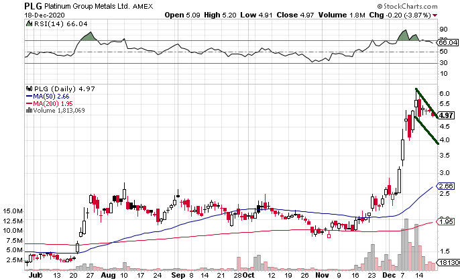Screen dimensions: 460x279
Task: Click the MA(200) 1.95 legend text
Action: (53, 103)
